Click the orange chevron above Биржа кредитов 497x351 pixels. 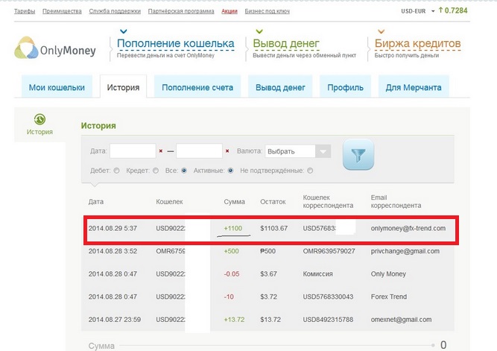[381, 31]
